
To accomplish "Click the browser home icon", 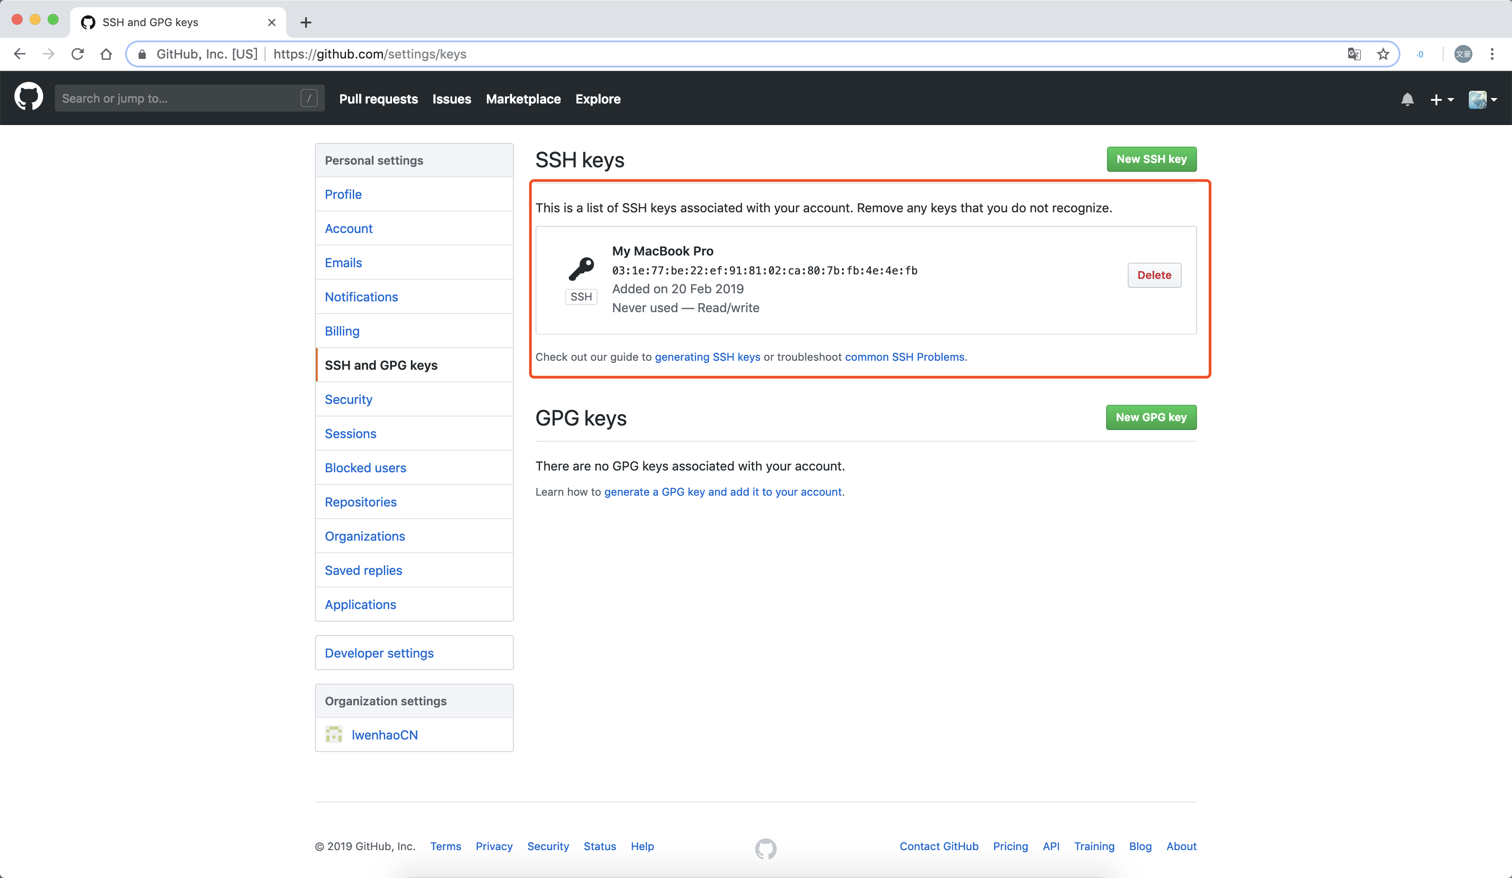I will tap(106, 54).
